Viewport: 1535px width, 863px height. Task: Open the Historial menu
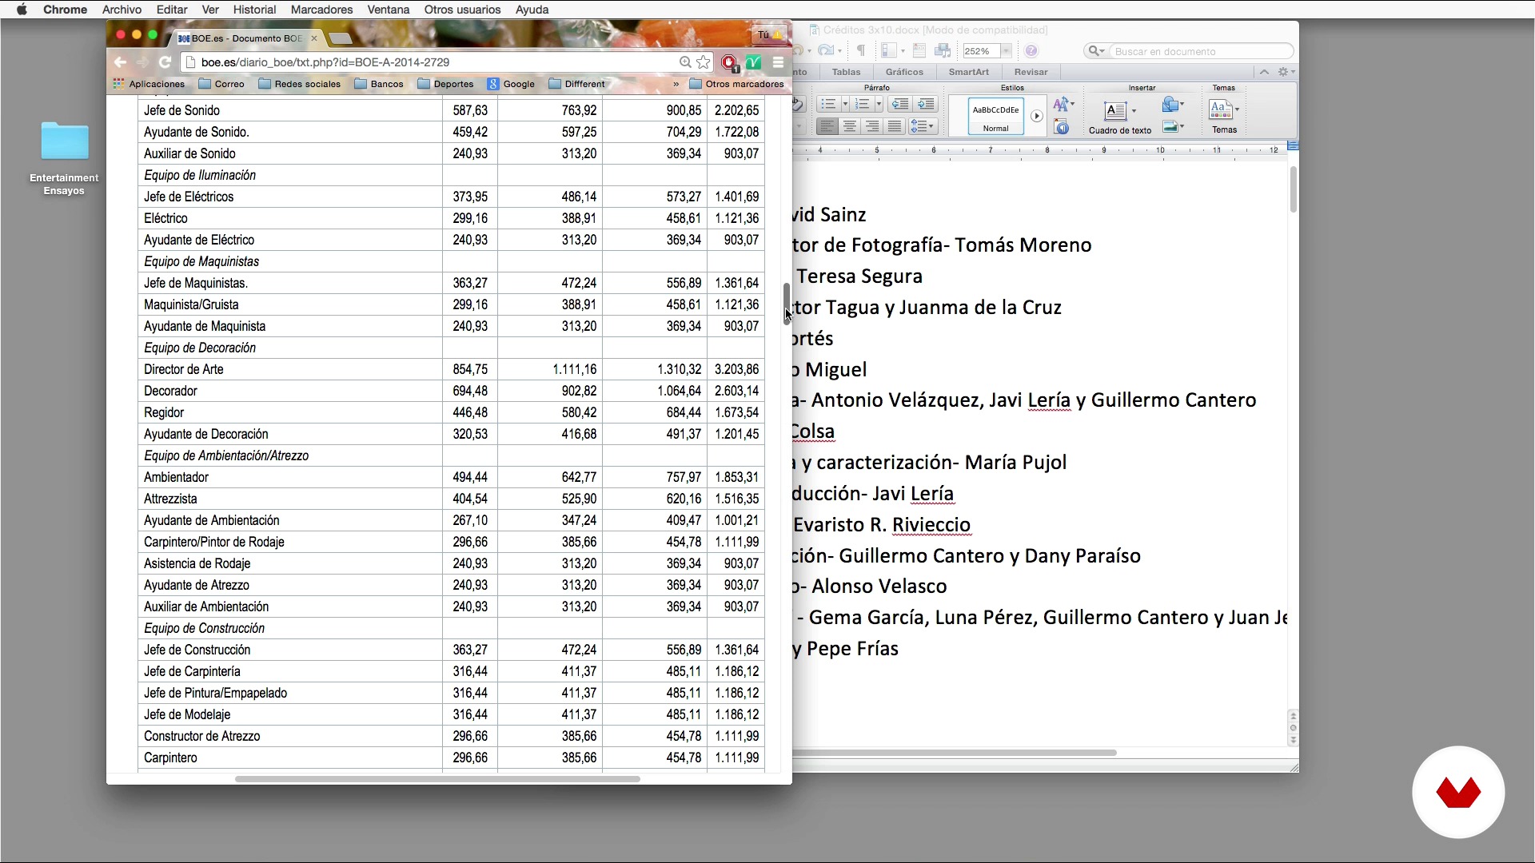coord(254,10)
